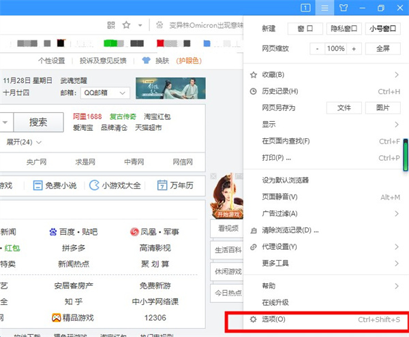
Task: Click the 万年历 calendar icon
Action: click(x=162, y=185)
